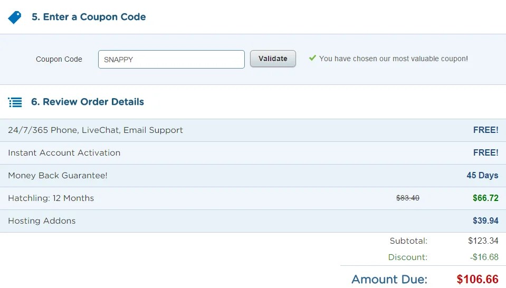The width and height of the screenshot is (506, 288).
Task: Select the 24/7/365 Phone, LiveChat support row
Action: coord(253,130)
